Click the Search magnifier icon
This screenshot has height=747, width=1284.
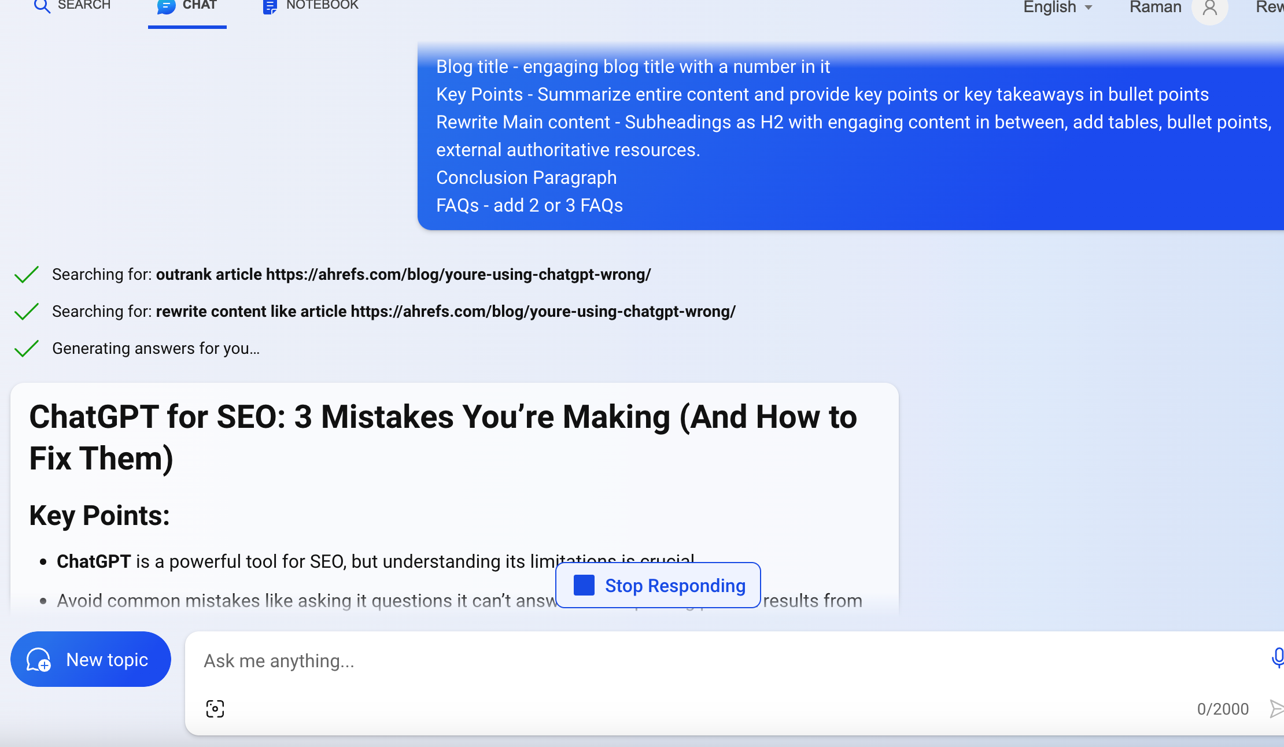click(x=42, y=6)
